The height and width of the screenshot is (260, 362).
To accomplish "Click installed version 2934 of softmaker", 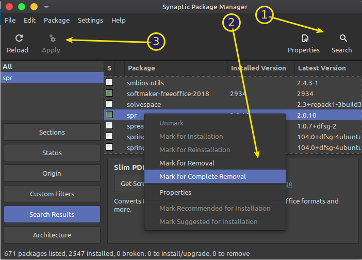I will (238, 94).
